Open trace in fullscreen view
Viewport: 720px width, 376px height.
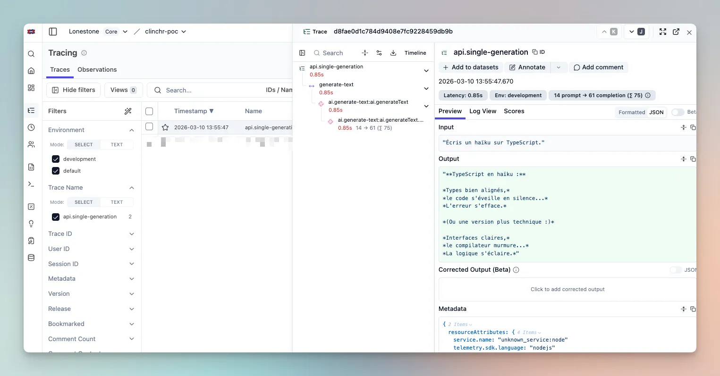click(663, 32)
